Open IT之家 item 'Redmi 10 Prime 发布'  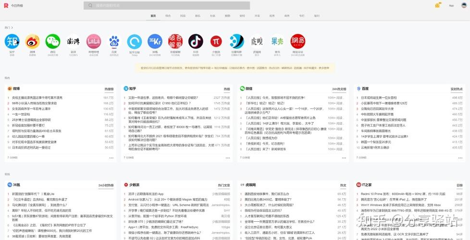[403, 194]
